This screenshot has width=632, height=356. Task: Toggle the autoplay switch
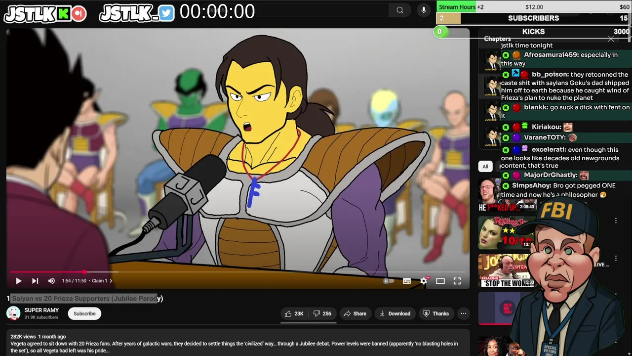click(x=389, y=281)
